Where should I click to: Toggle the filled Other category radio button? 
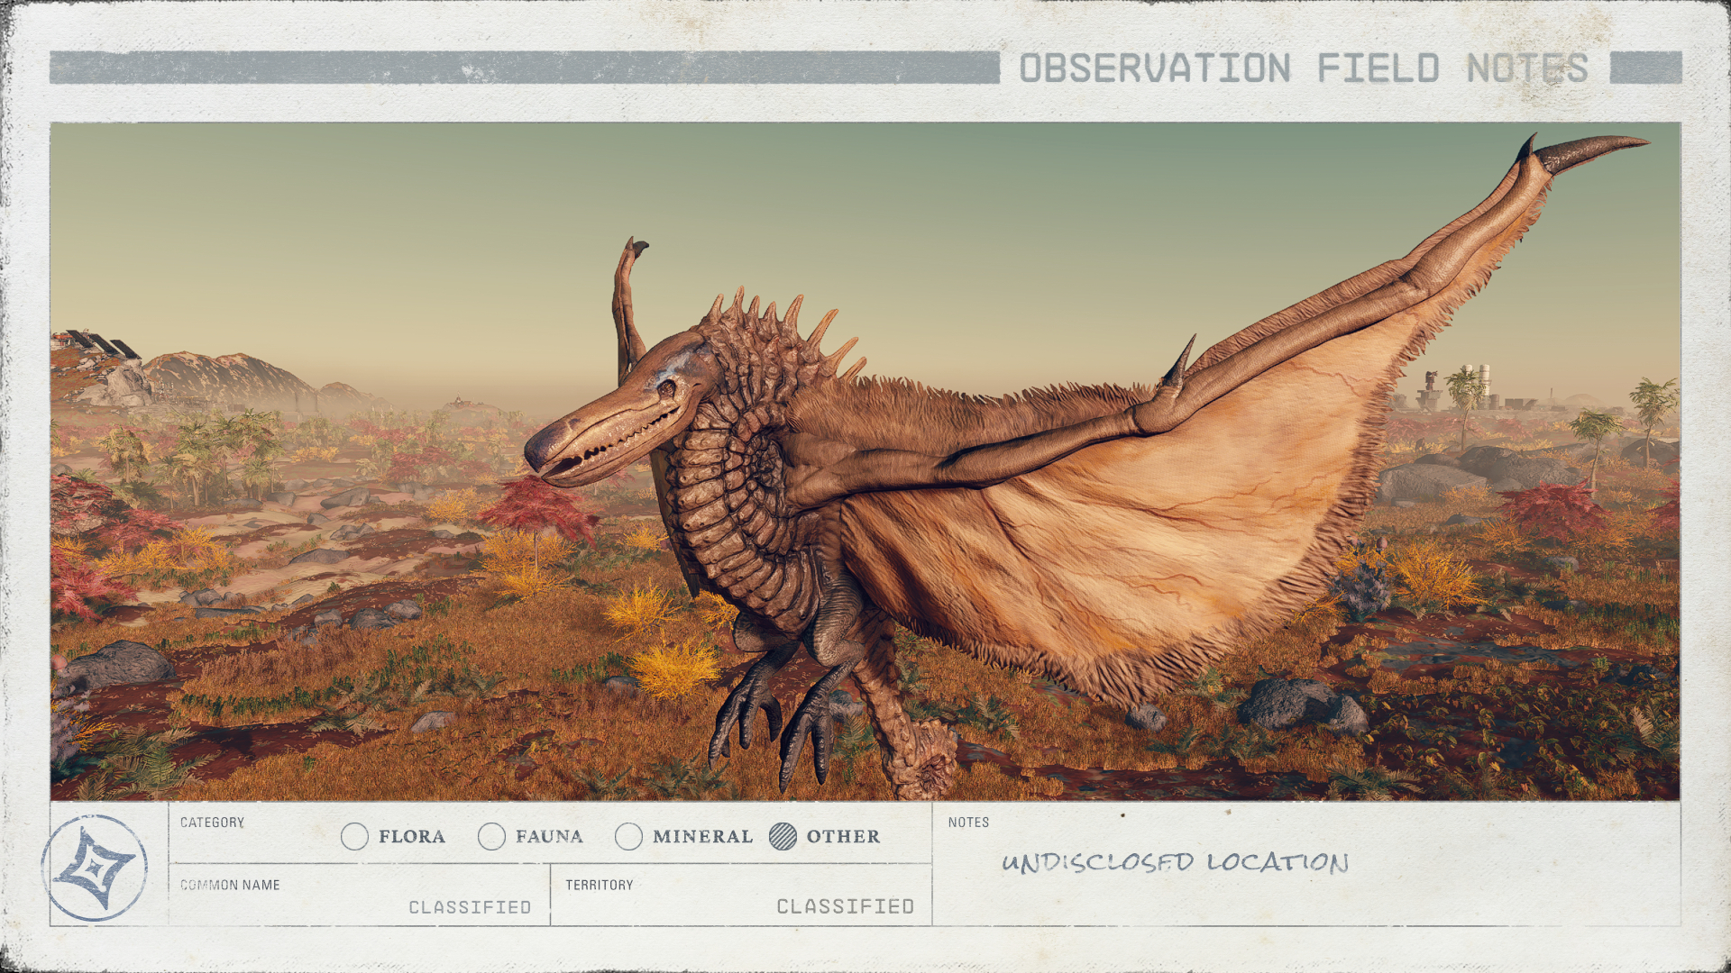click(x=783, y=836)
